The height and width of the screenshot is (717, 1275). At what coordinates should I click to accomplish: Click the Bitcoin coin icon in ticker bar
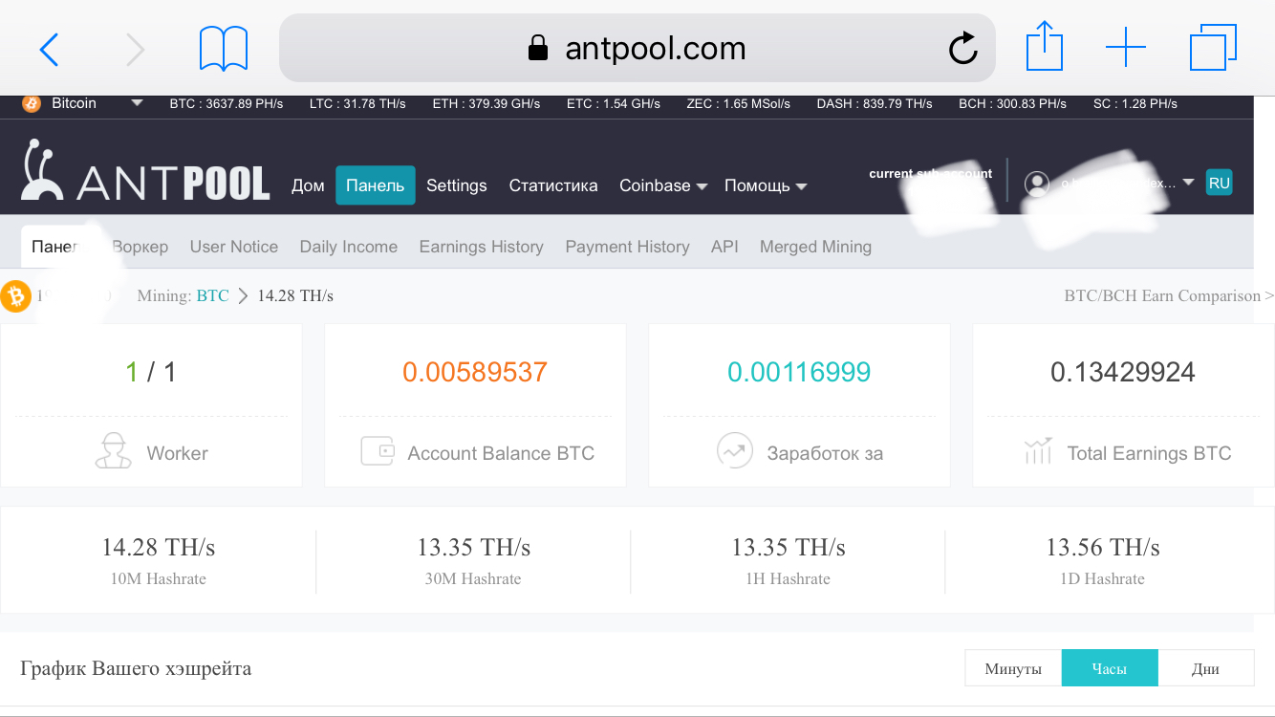point(32,103)
